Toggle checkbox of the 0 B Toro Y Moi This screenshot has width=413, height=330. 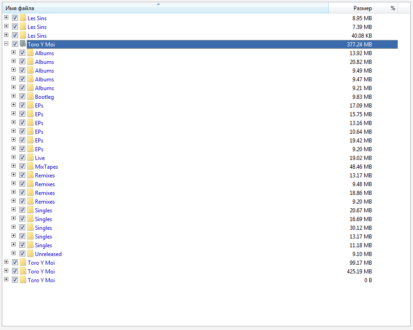click(x=15, y=280)
